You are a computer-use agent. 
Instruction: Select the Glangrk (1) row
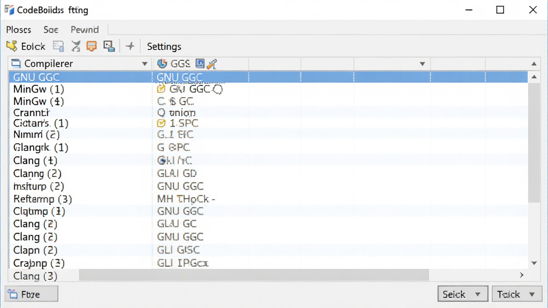pyautogui.click(x=268, y=148)
